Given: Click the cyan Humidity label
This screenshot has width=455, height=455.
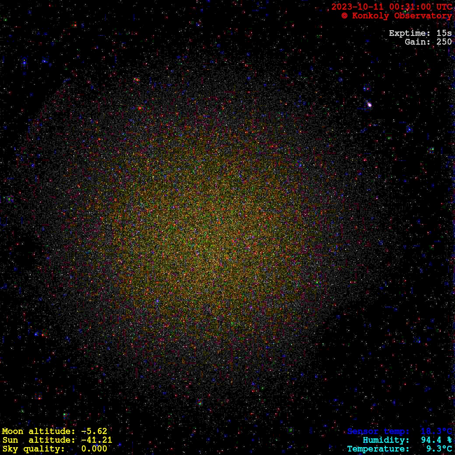Looking at the screenshot, I should (386, 440).
